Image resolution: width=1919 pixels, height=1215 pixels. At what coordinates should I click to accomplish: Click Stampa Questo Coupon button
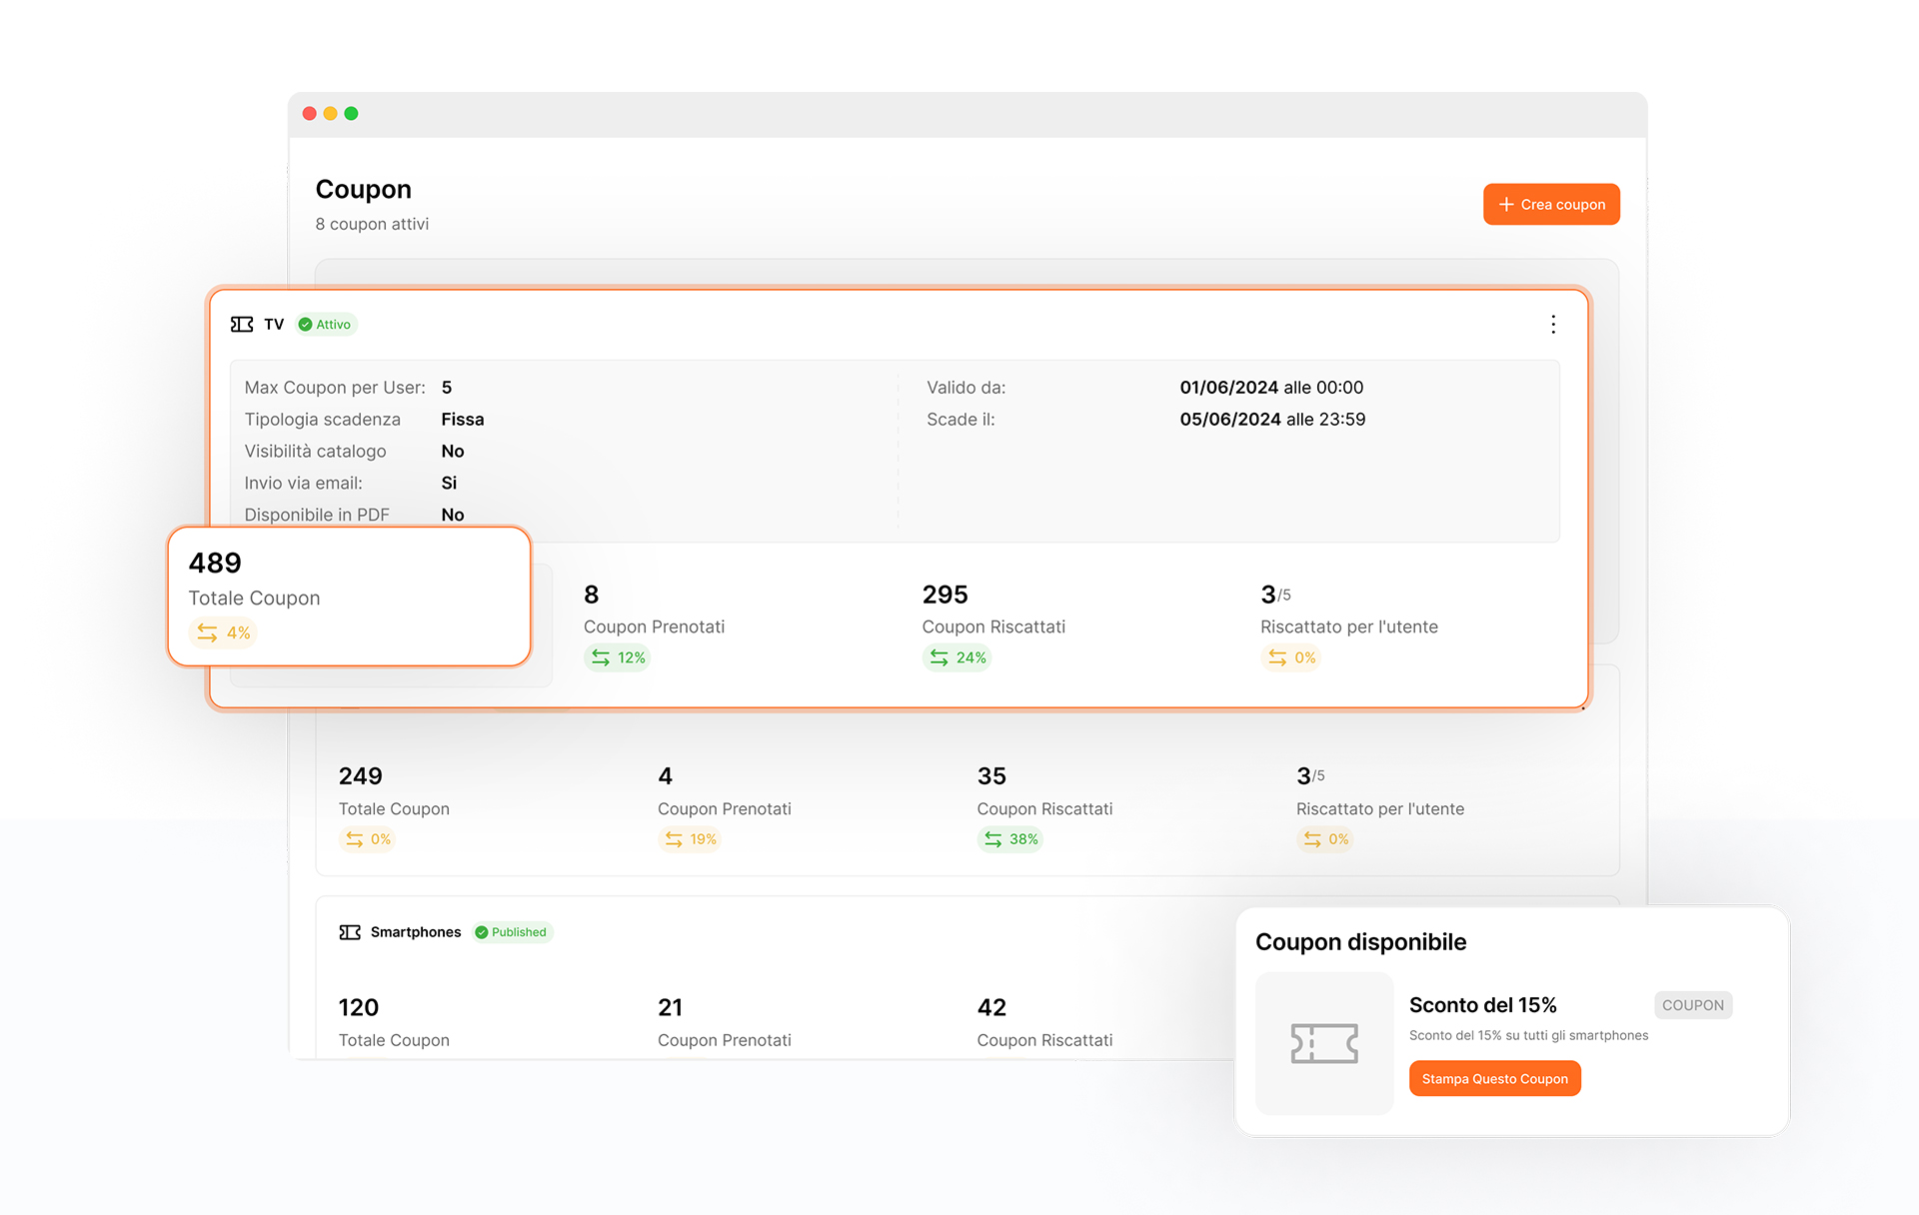(1496, 1078)
